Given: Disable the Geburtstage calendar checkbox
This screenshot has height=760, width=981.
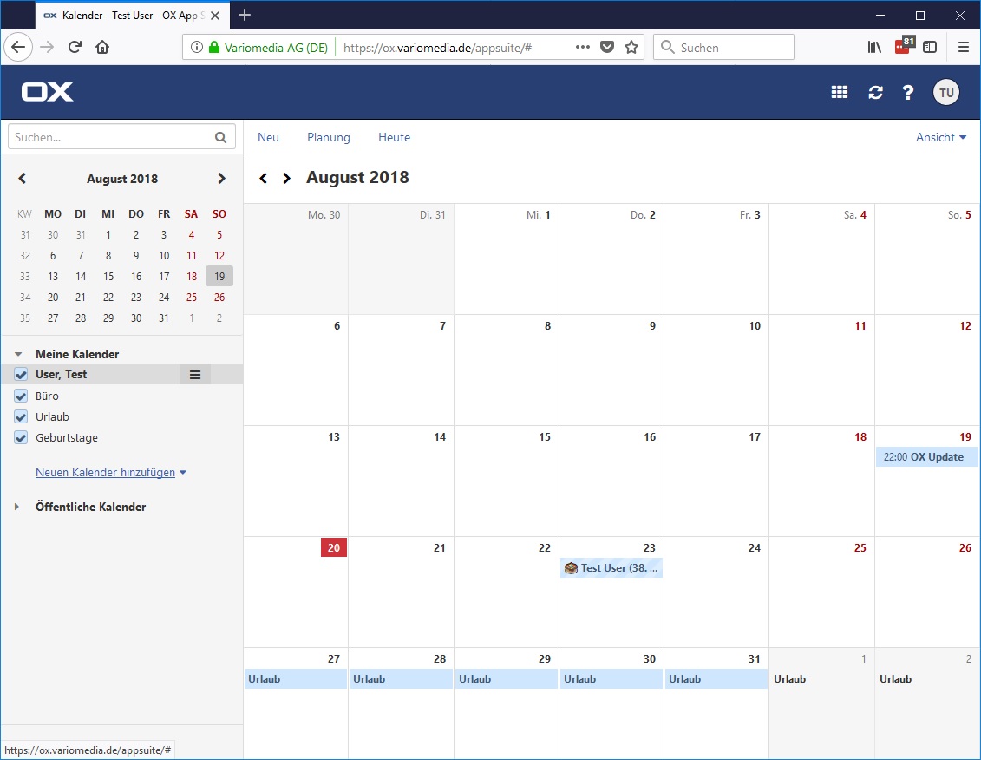Looking at the screenshot, I should (22, 437).
